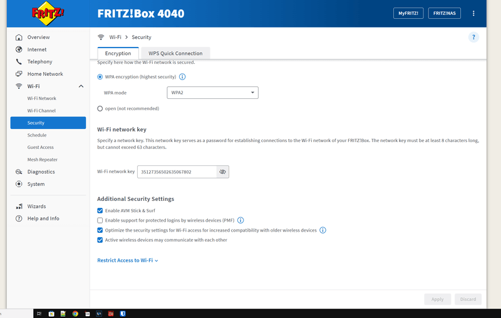The image size is (501, 318).
Task: Open Guest Access in sidebar
Action: [x=41, y=147]
